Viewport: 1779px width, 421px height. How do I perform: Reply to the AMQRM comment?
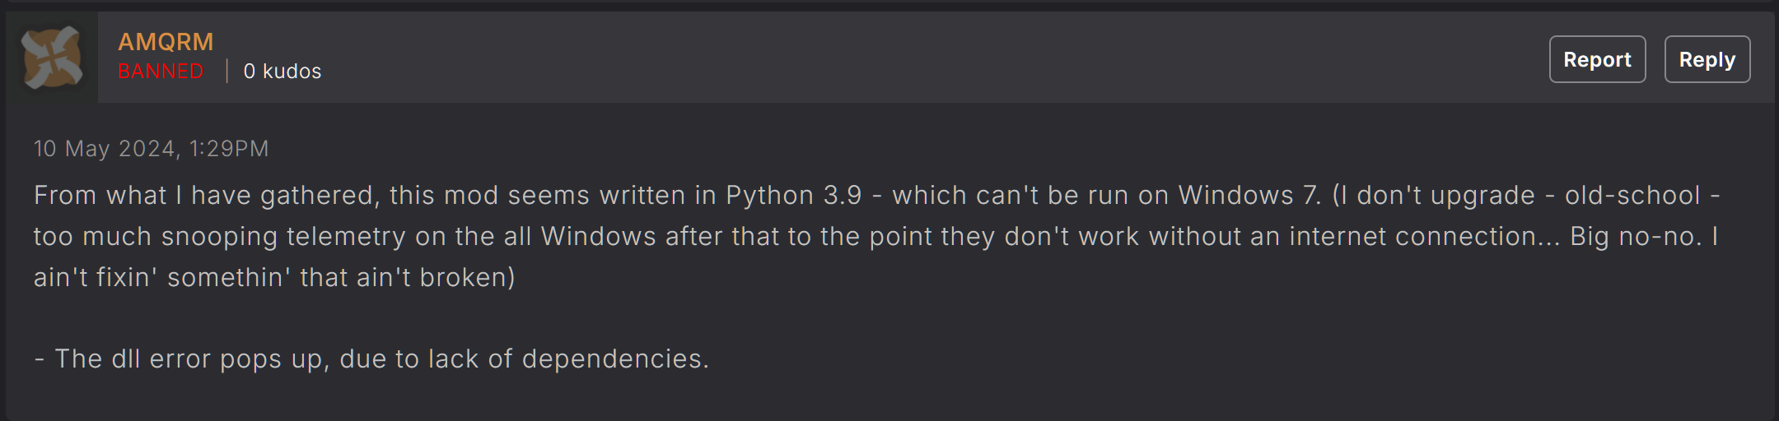coord(1707,59)
